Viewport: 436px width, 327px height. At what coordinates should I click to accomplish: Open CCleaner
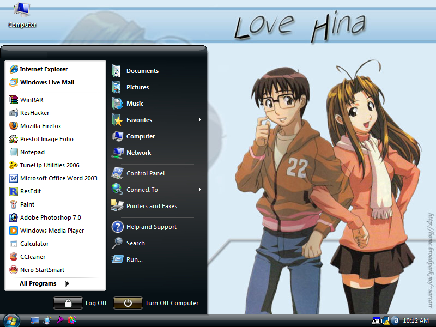[27, 257]
